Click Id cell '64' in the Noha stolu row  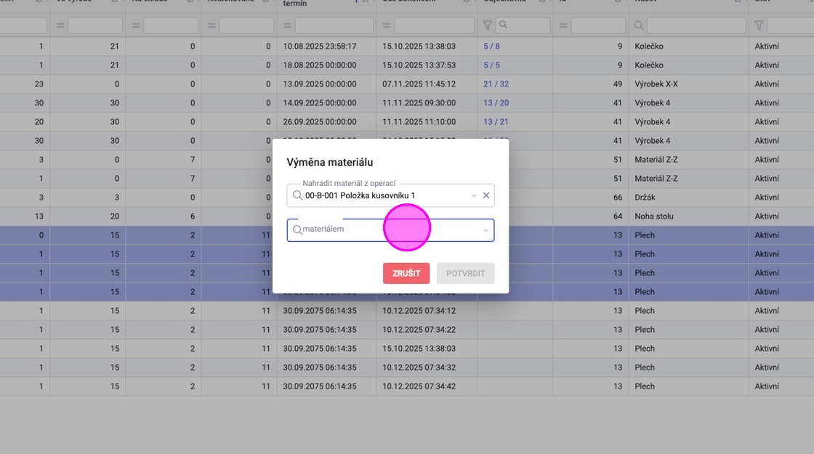coord(617,216)
